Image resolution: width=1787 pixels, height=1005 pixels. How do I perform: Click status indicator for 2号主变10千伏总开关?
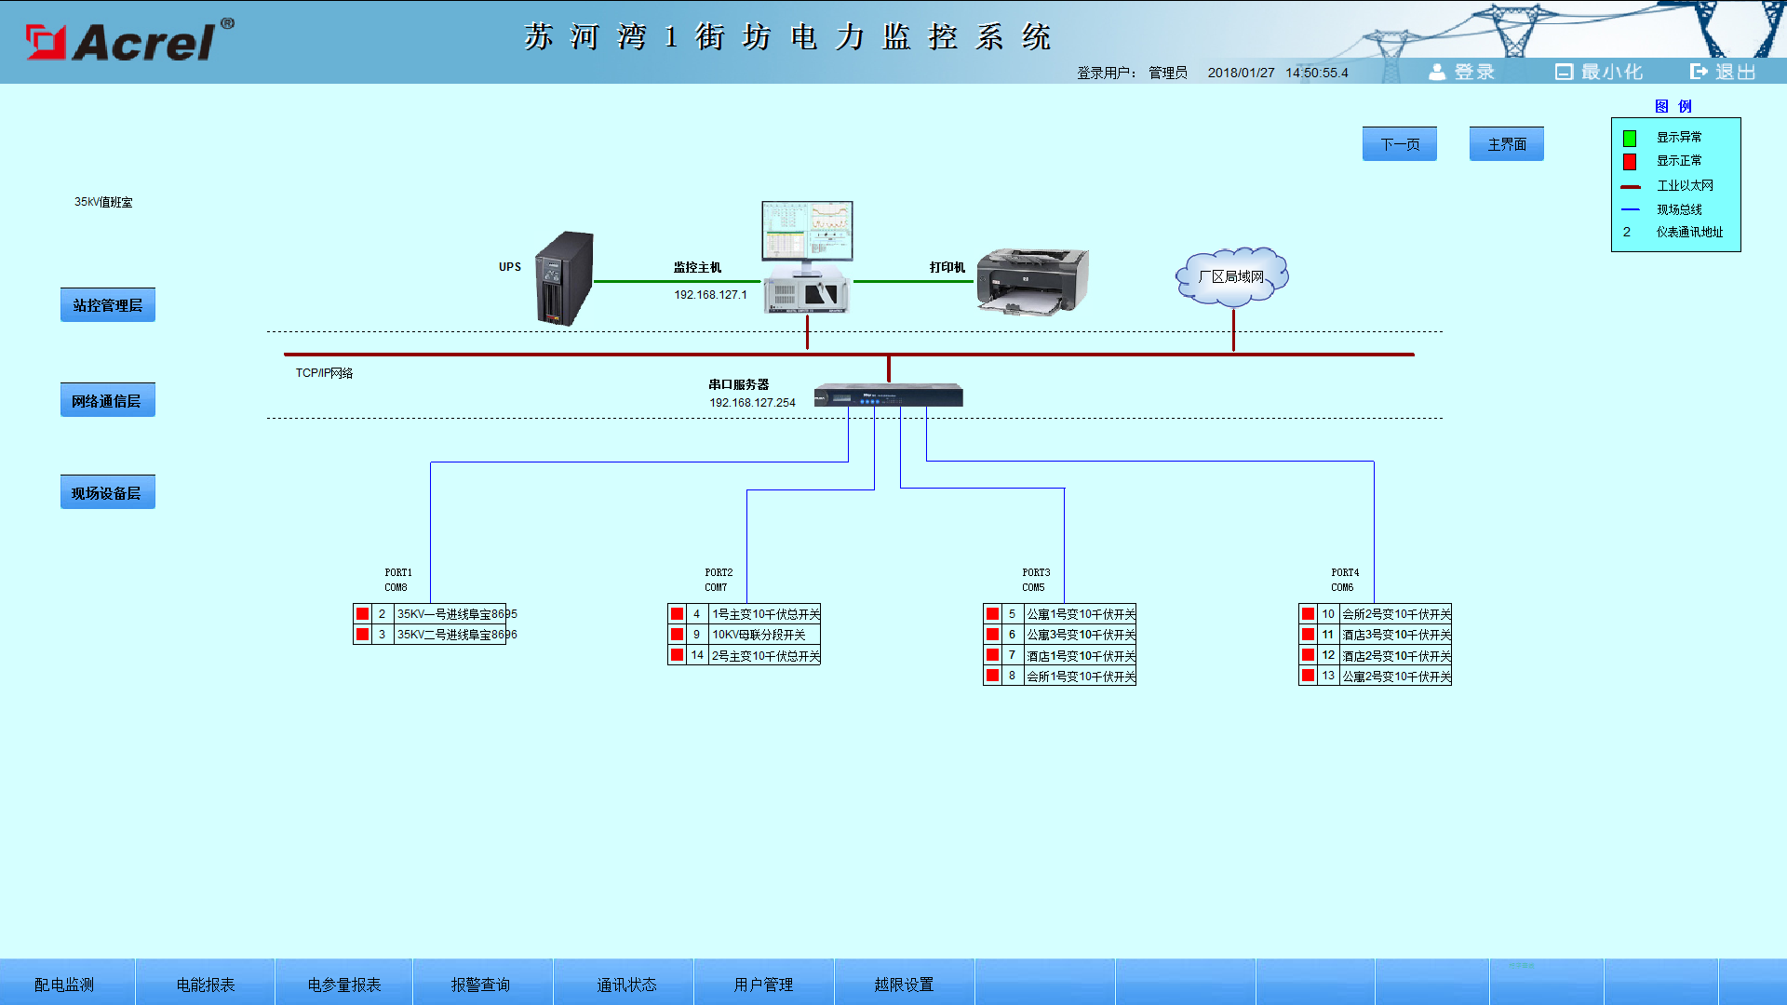click(678, 655)
